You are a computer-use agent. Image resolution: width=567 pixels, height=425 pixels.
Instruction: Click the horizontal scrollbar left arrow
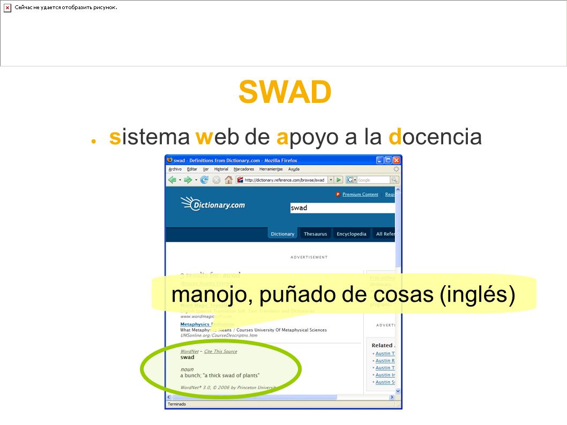pyautogui.click(x=168, y=397)
